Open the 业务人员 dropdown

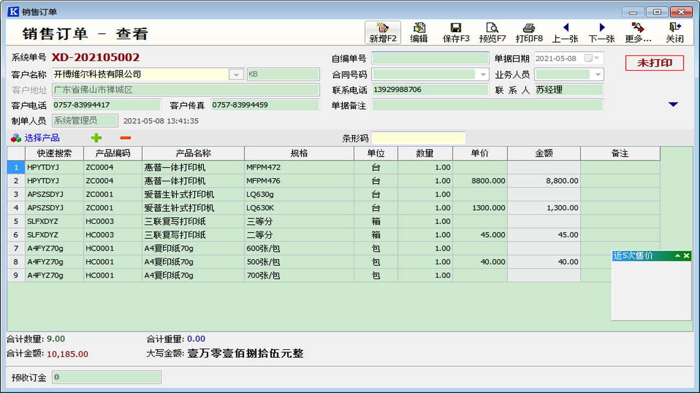597,75
